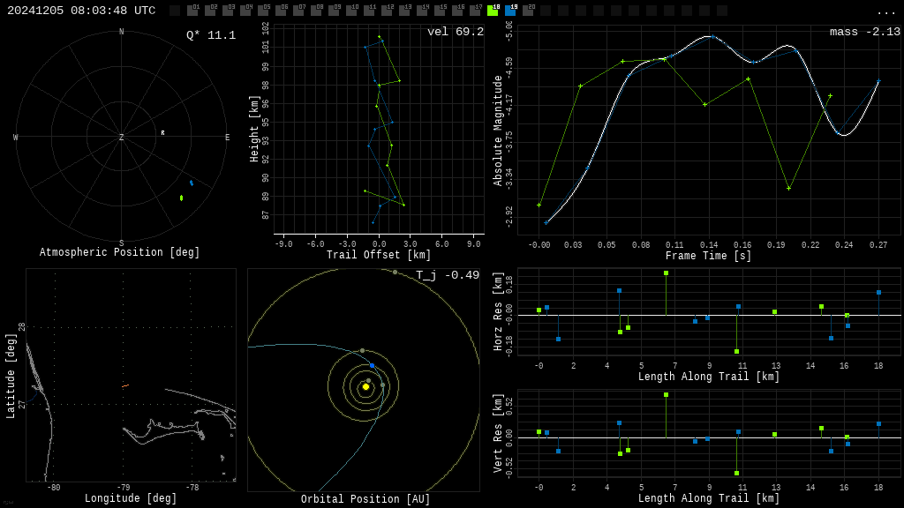Click the blue meteor marker in the sky plot
The image size is (904, 508).
point(191,183)
